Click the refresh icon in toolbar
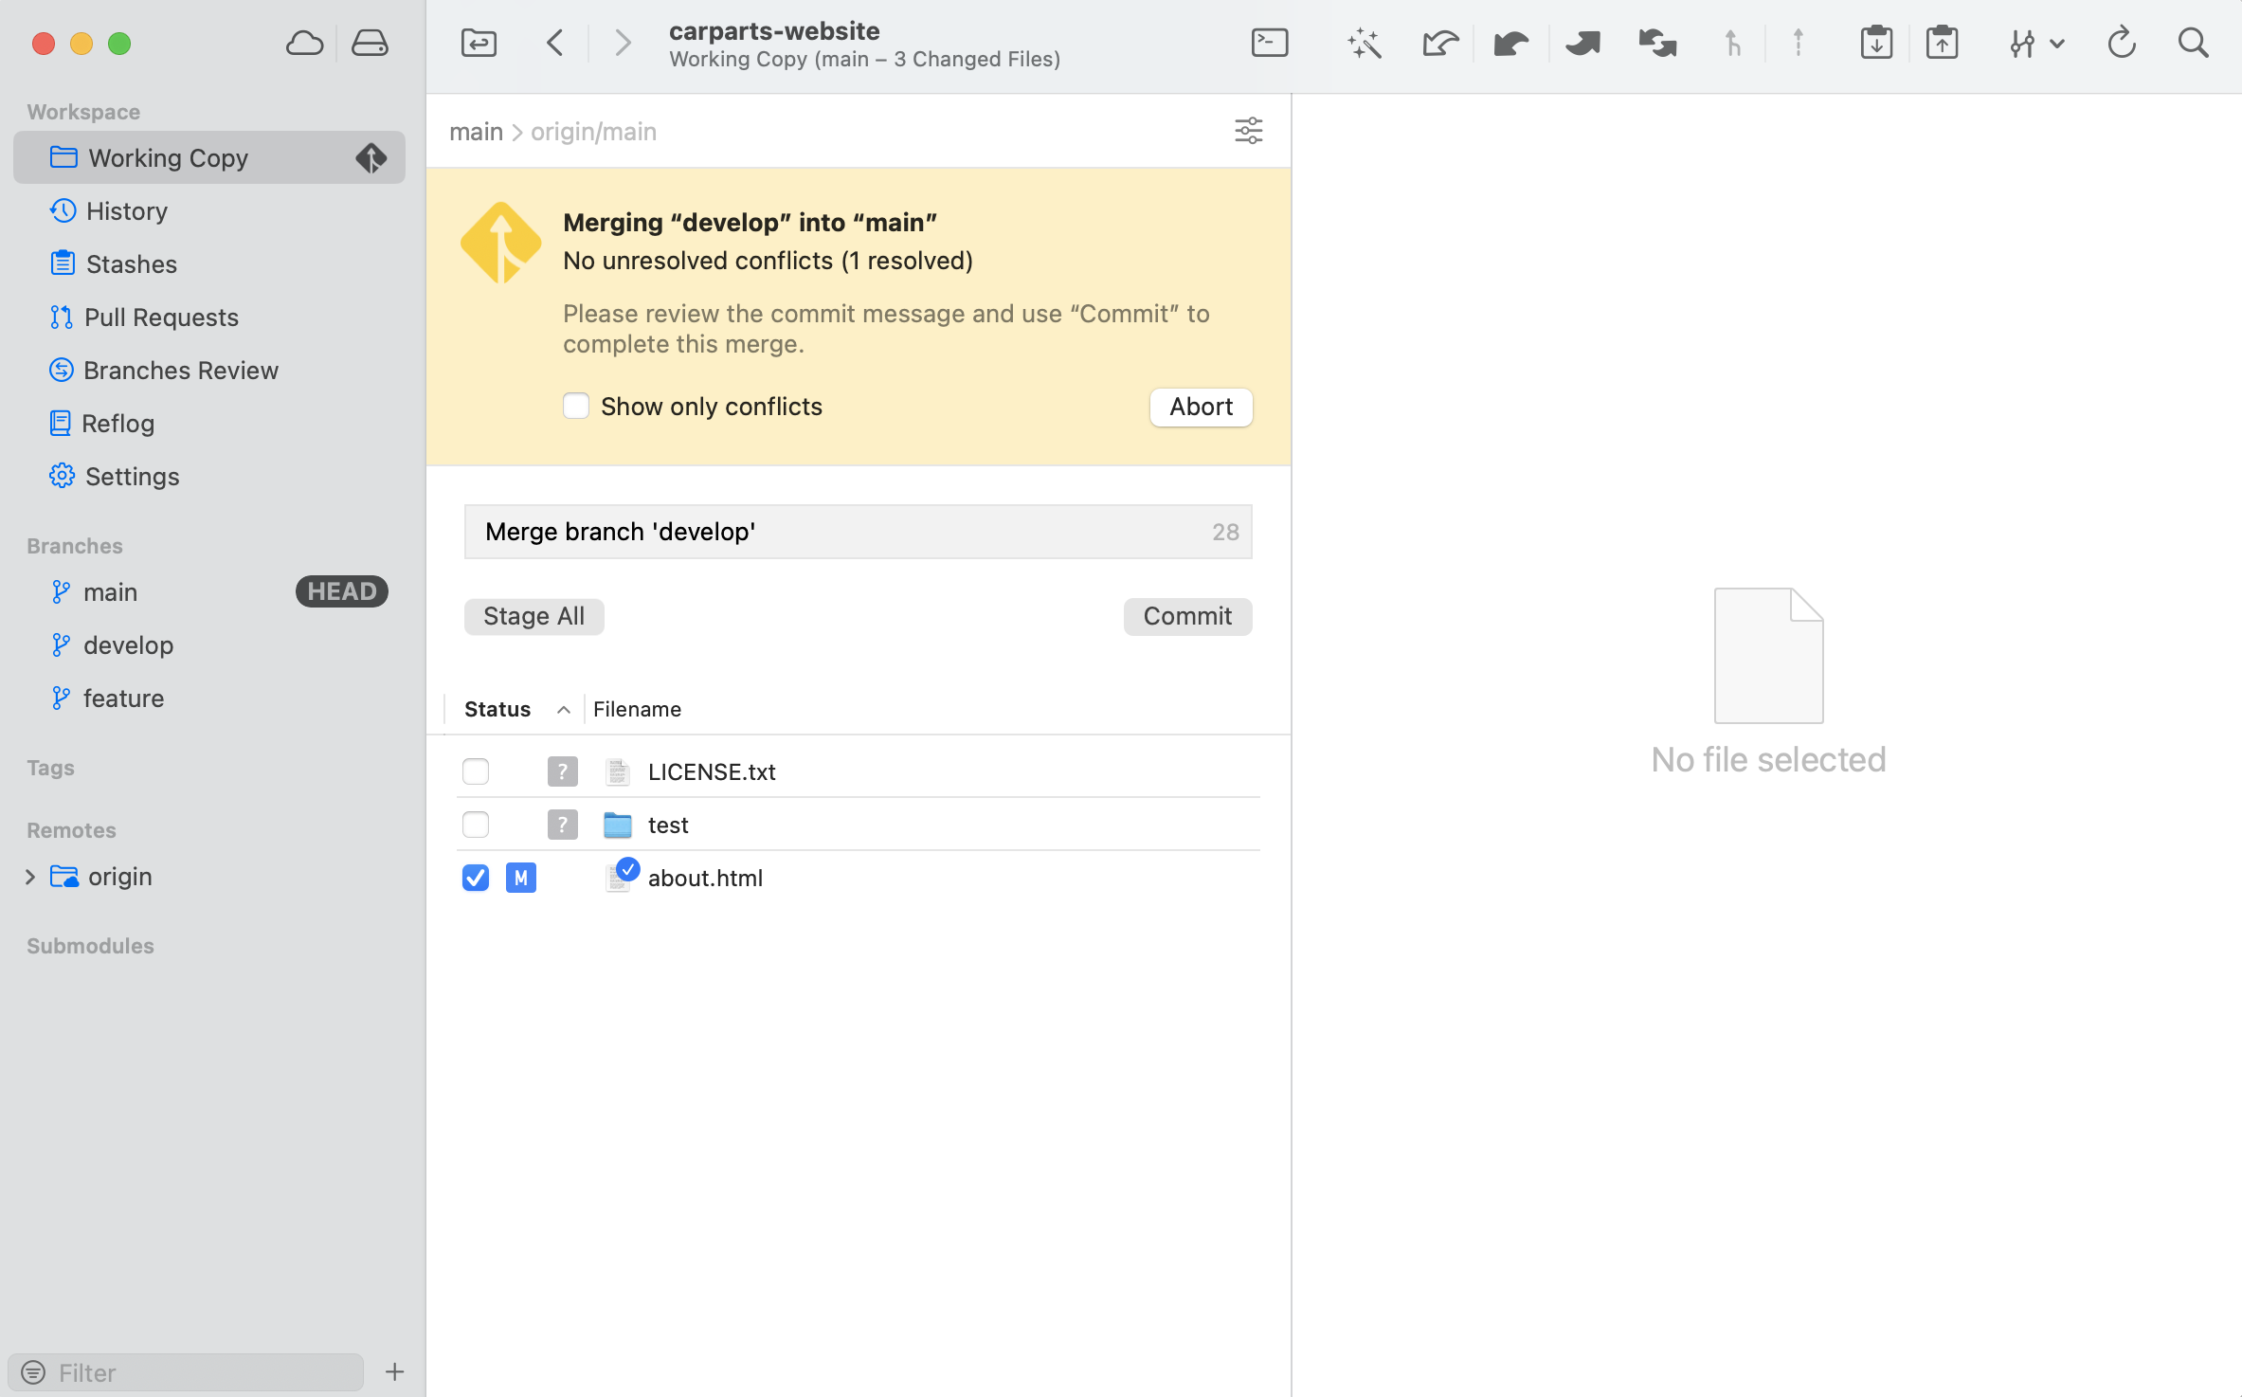Viewport: 2242px width, 1397px height. (x=2121, y=43)
